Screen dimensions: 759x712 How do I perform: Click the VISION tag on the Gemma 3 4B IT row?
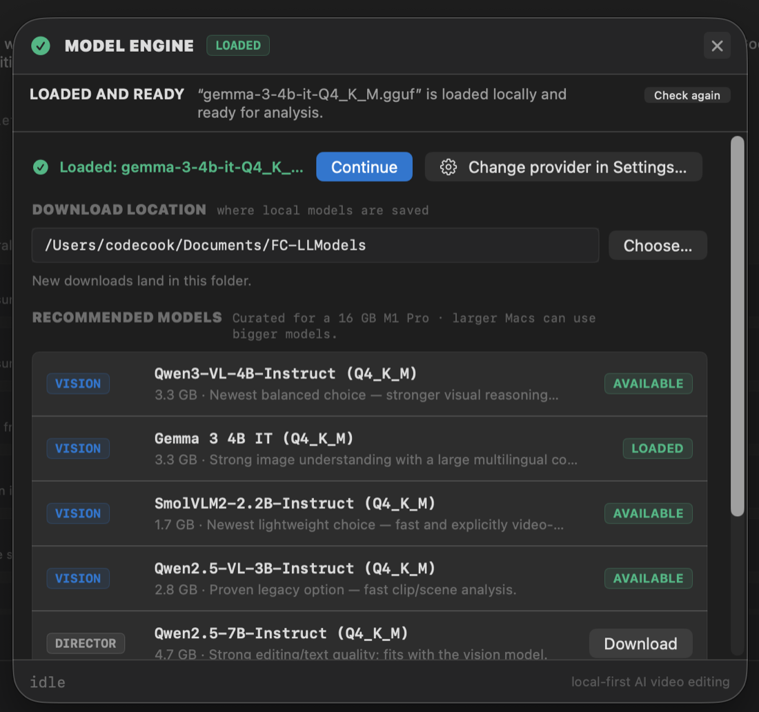tap(78, 448)
